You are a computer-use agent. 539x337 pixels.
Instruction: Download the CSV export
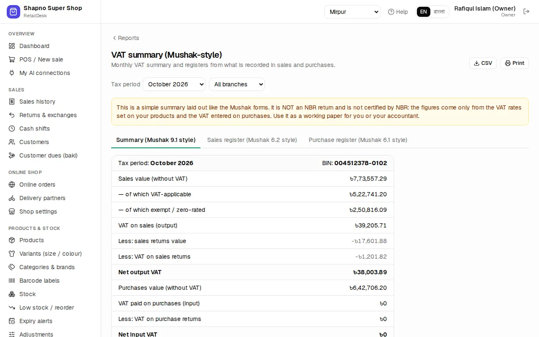point(483,63)
